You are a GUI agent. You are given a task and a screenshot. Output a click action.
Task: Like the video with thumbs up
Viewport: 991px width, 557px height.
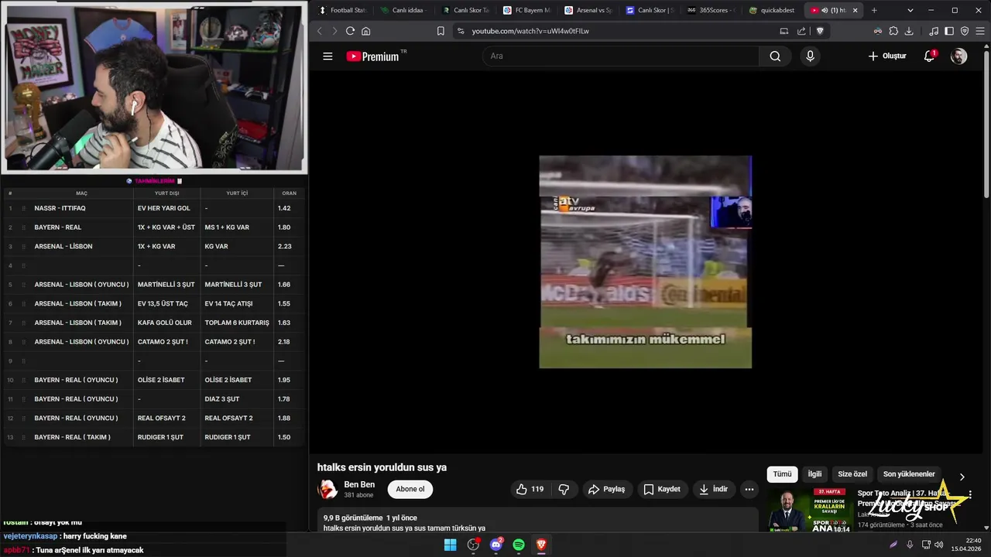tap(530, 489)
